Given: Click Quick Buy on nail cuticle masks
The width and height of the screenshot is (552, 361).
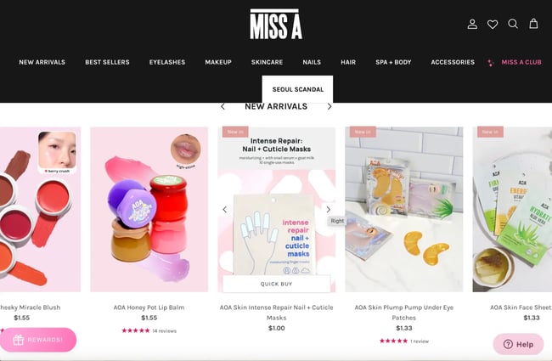Looking at the screenshot, I should point(276,284).
